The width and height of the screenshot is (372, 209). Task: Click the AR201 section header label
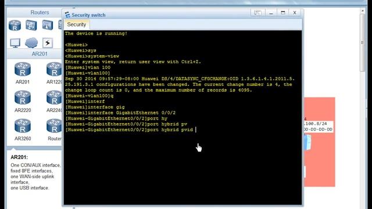coord(40,54)
